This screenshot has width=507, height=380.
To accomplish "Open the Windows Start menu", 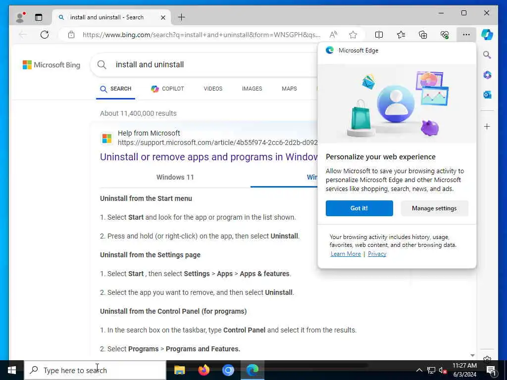I will (12, 370).
